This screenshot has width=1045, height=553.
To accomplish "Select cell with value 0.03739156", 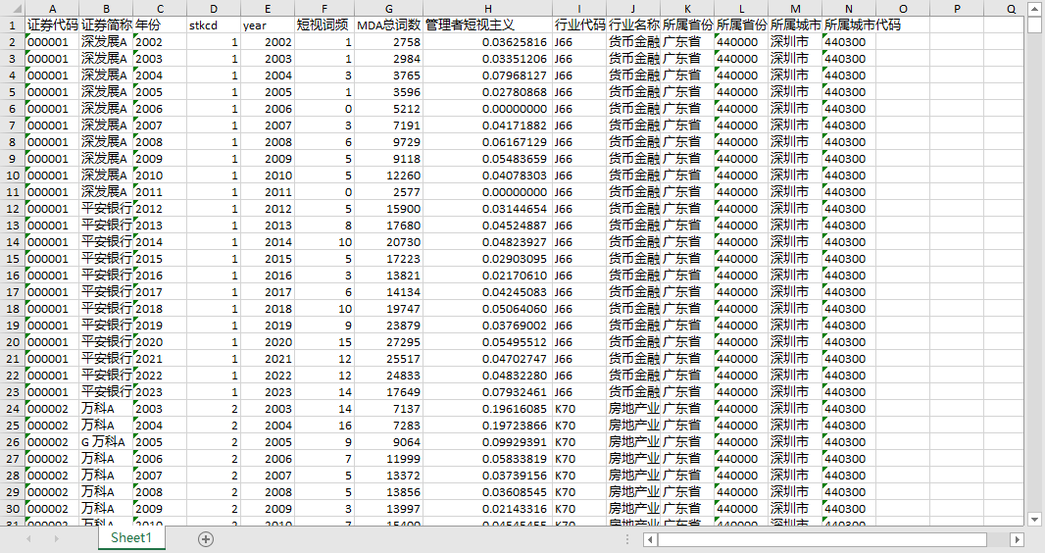I will click(488, 475).
